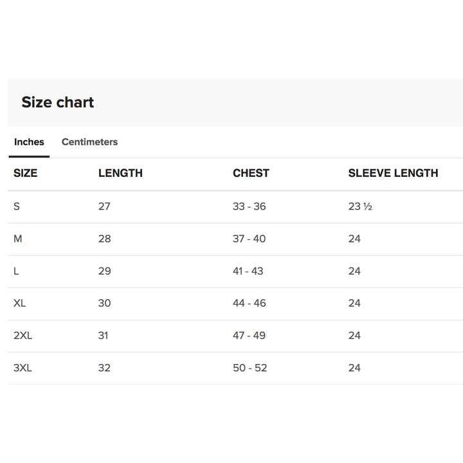Select the S size row label
Screen dimensions: 463x463
pyautogui.click(x=17, y=206)
